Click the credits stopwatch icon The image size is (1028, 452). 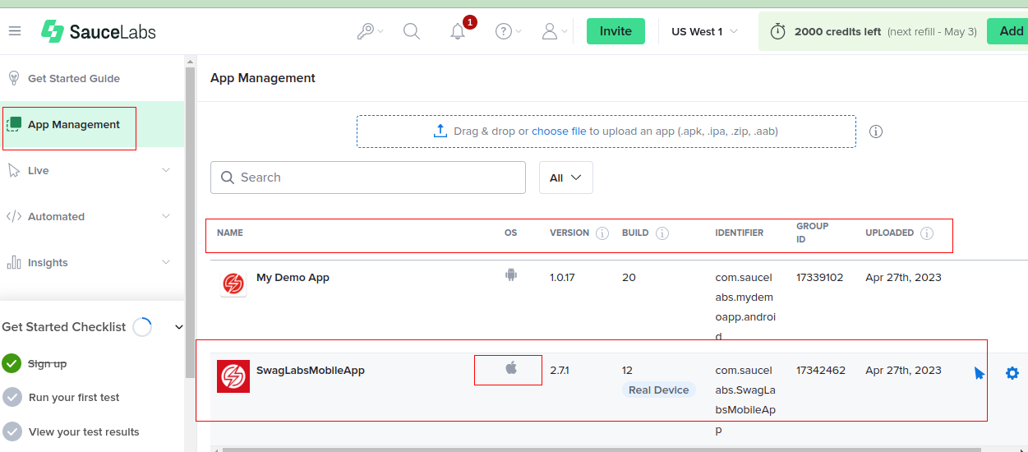click(x=777, y=31)
